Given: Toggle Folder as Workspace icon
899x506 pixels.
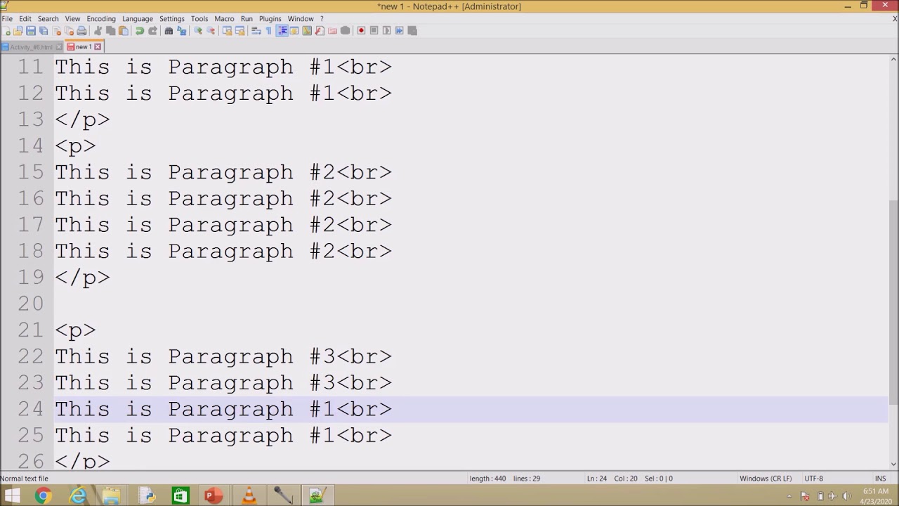Looking at the screenshot, I should [x=332, y=31].
